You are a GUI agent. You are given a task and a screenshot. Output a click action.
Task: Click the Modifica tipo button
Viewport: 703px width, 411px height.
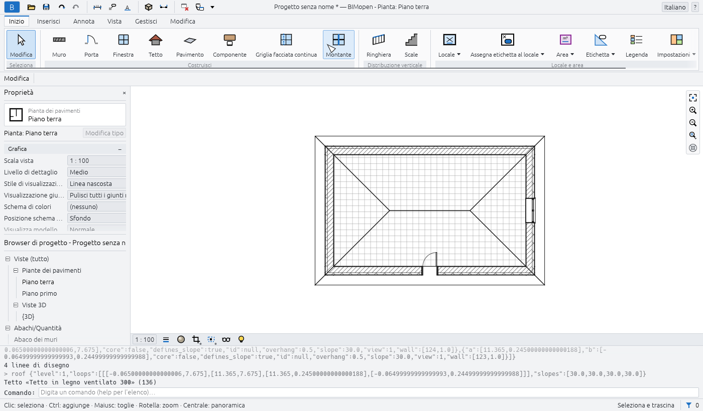(104, 133)
